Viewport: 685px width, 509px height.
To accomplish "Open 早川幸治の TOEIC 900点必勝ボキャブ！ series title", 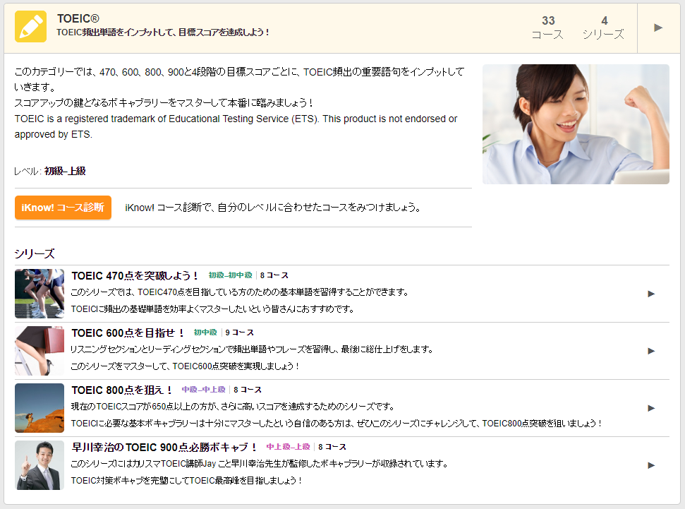I will (x=164, y=448).
